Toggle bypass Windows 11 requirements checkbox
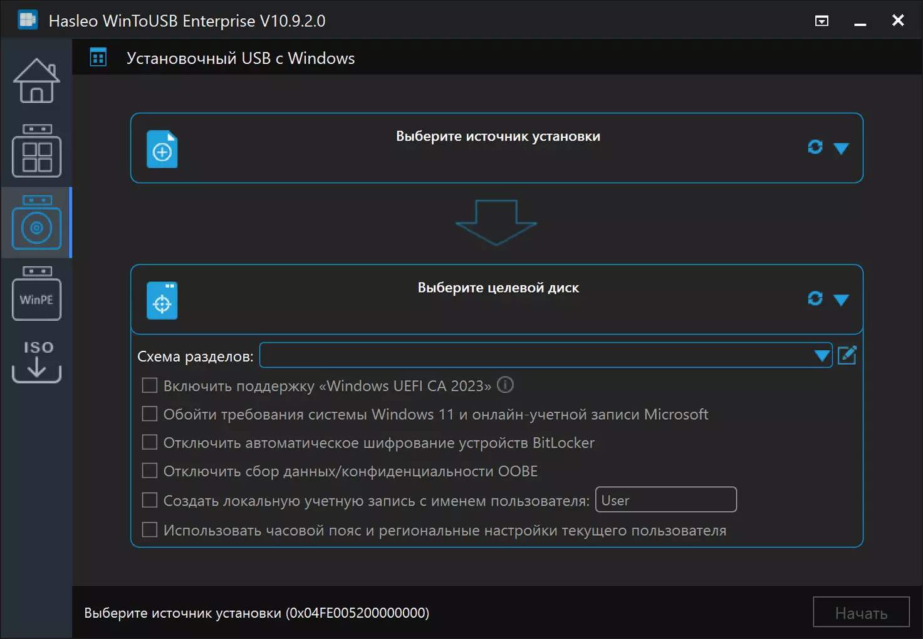 point(150,413)
